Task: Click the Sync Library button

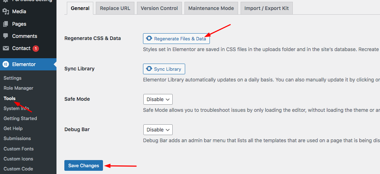Action: point(164,69)
